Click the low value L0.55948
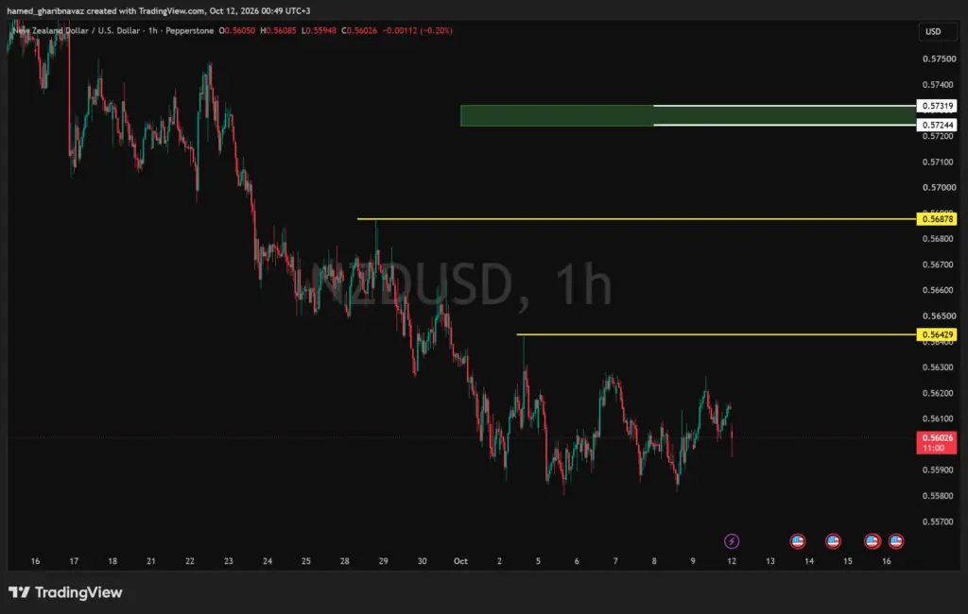The width and height of the screenshot is (968, 614). tap(319, 30)
